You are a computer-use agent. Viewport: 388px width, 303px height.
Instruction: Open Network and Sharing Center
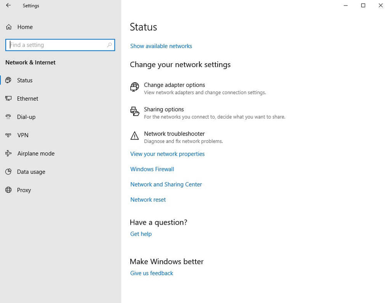coord(166,184)
